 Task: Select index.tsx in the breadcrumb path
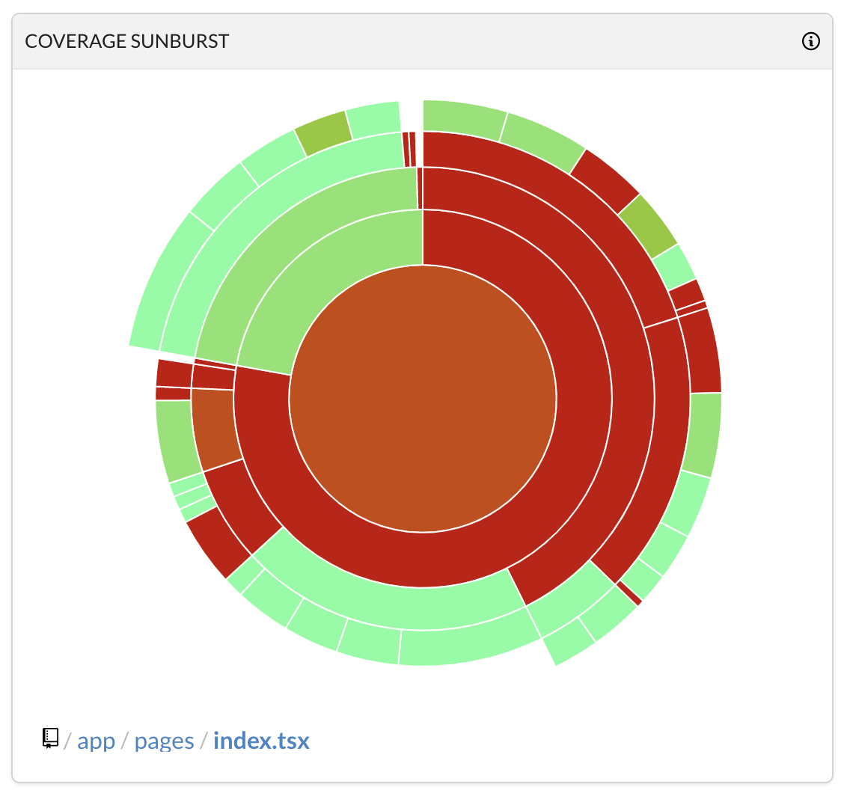[x=261, y=740]
